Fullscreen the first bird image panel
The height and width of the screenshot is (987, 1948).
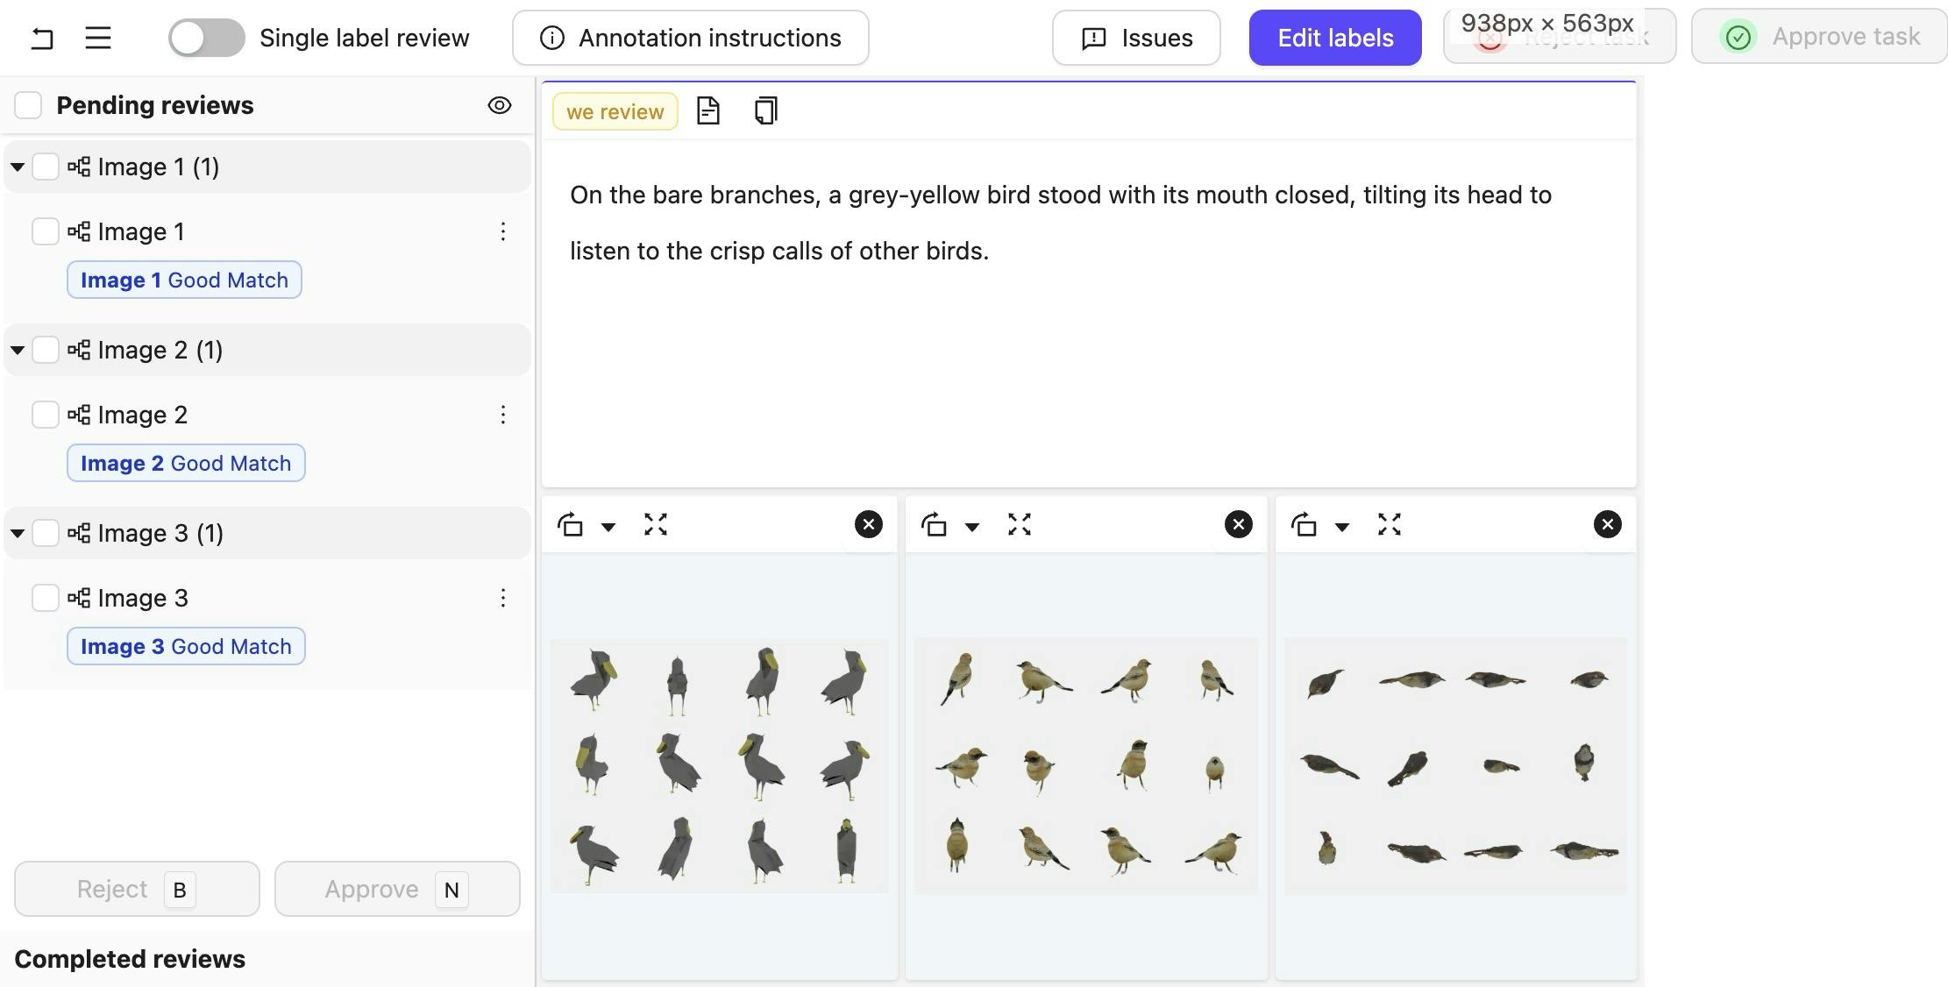[656, 525]
